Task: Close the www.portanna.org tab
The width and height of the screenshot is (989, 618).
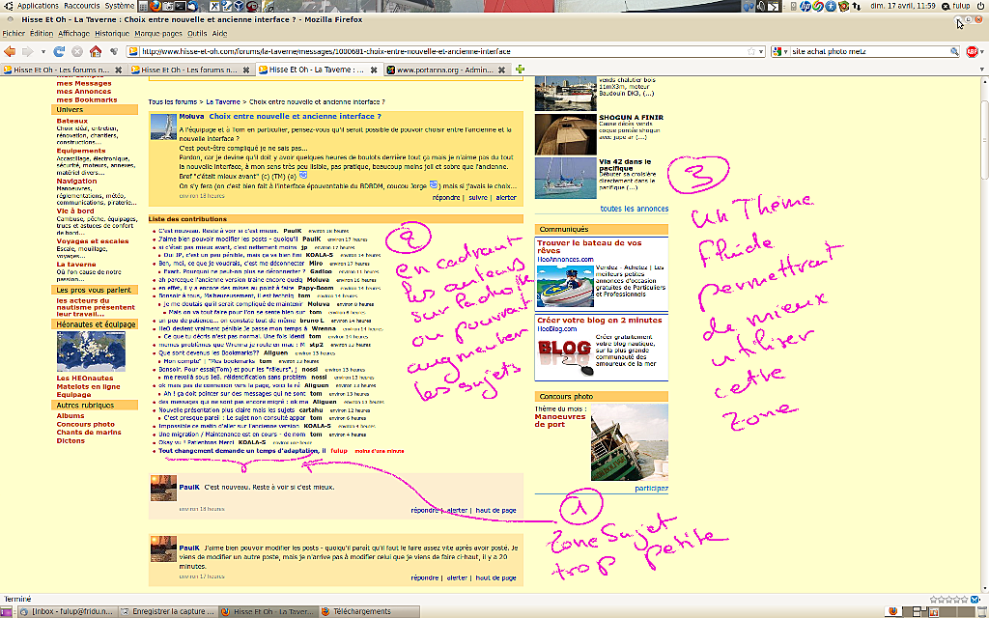Action: 501,70
